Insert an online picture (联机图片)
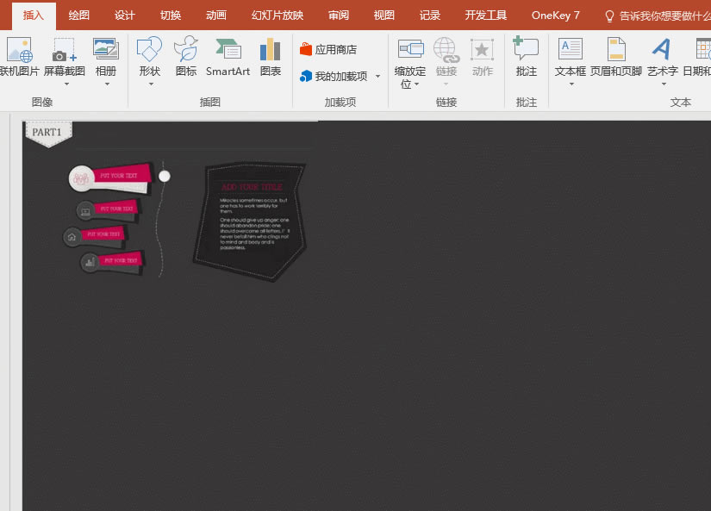The width and height of the screenshot is (711, 511). pos(19,57)
